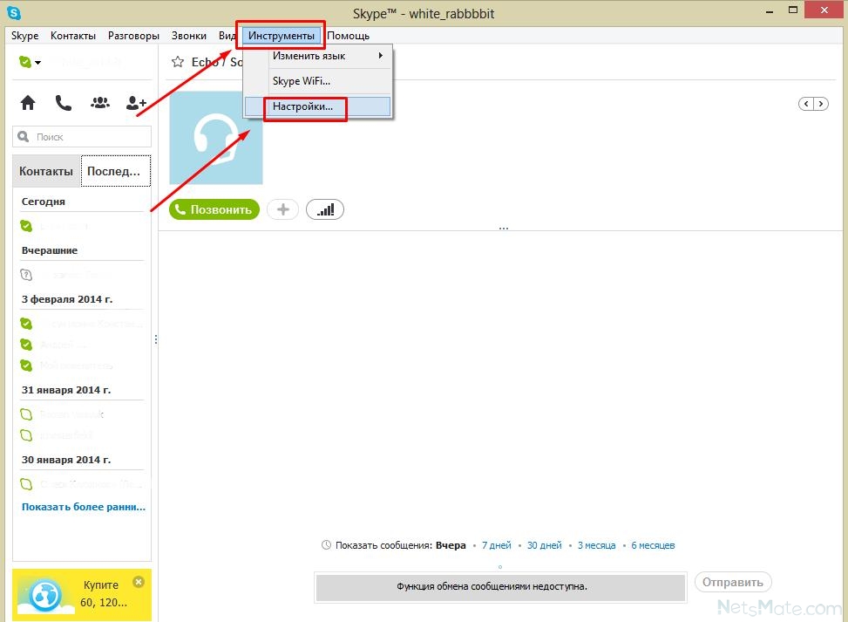Viewport: 848px width, 622px height.
Task: Show messages from the last 7 дней
Action: pos(497,545)
